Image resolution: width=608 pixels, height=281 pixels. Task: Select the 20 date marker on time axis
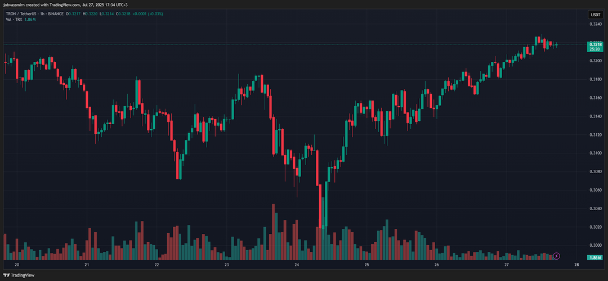coord(17,265)
